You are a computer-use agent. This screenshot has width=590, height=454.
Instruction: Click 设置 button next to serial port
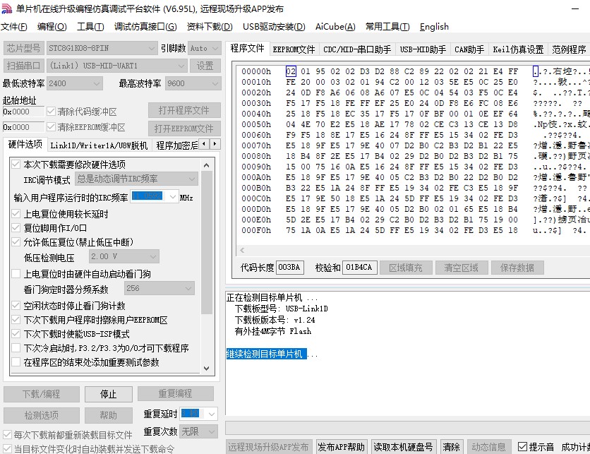(205, 66)
